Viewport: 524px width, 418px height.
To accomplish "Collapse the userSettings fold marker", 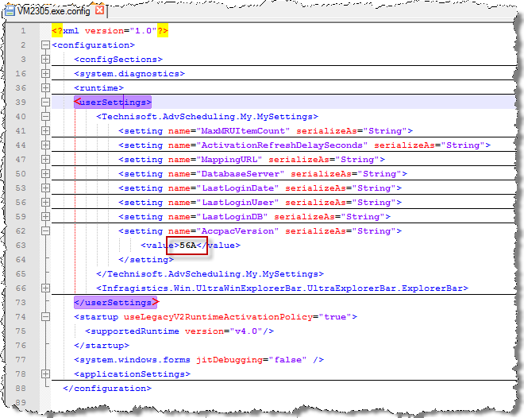I will point(45,102).
